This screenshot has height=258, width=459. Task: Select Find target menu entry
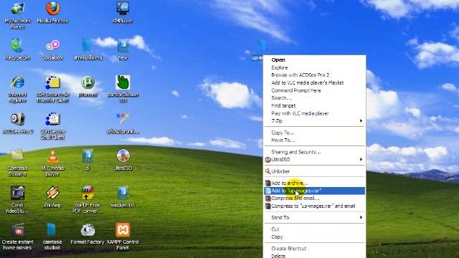[315, 105]
